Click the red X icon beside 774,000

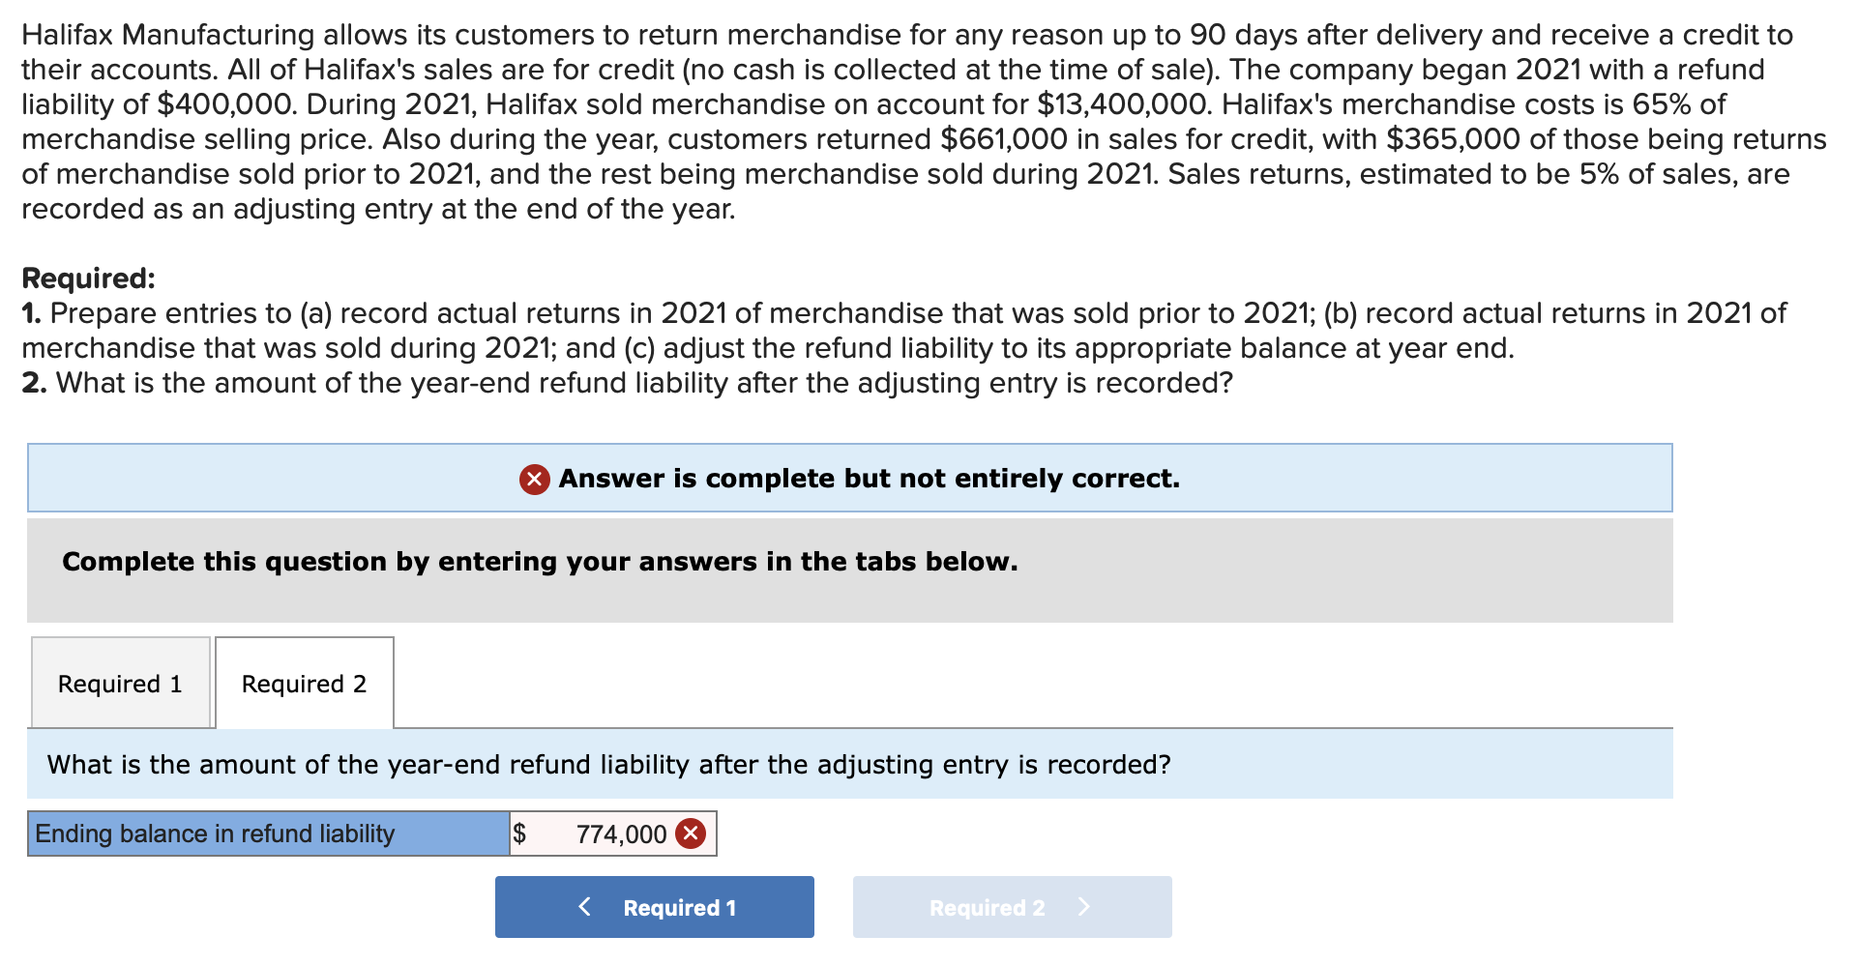pos(690,833)
